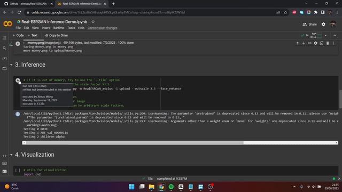The width and height of the screenshot is (342, 192).
Task: Click the output horizontal scrollbar thumb
Action: click(x=135, y=142)
